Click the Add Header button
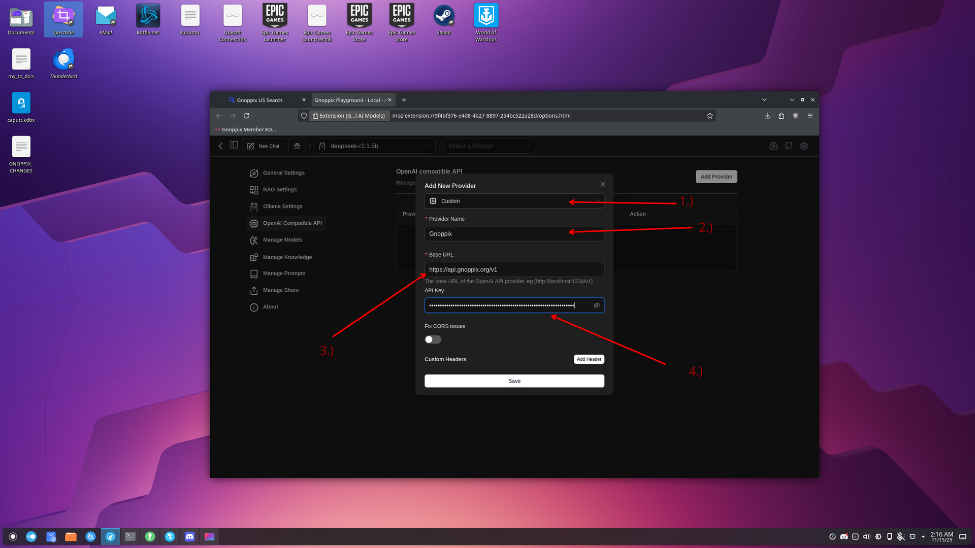 click(589, 359)
